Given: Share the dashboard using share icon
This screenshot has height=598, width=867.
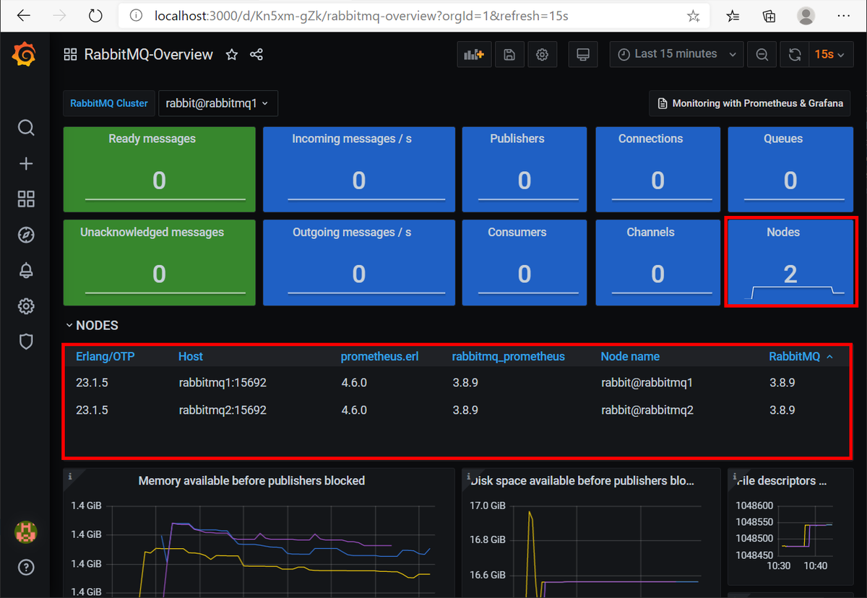Looking at the screenshot, I should coord(256,54).
